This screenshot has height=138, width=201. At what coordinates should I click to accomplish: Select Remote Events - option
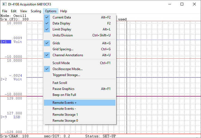tap(80, 109)
